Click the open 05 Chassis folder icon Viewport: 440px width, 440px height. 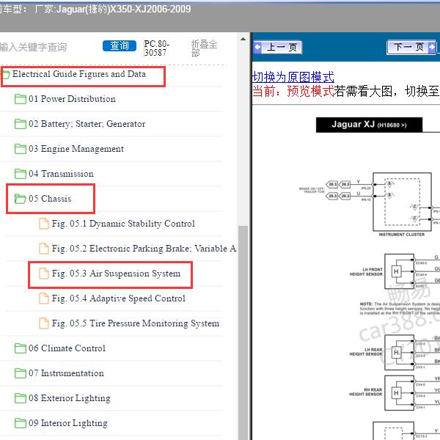click(x=21, y=199)
